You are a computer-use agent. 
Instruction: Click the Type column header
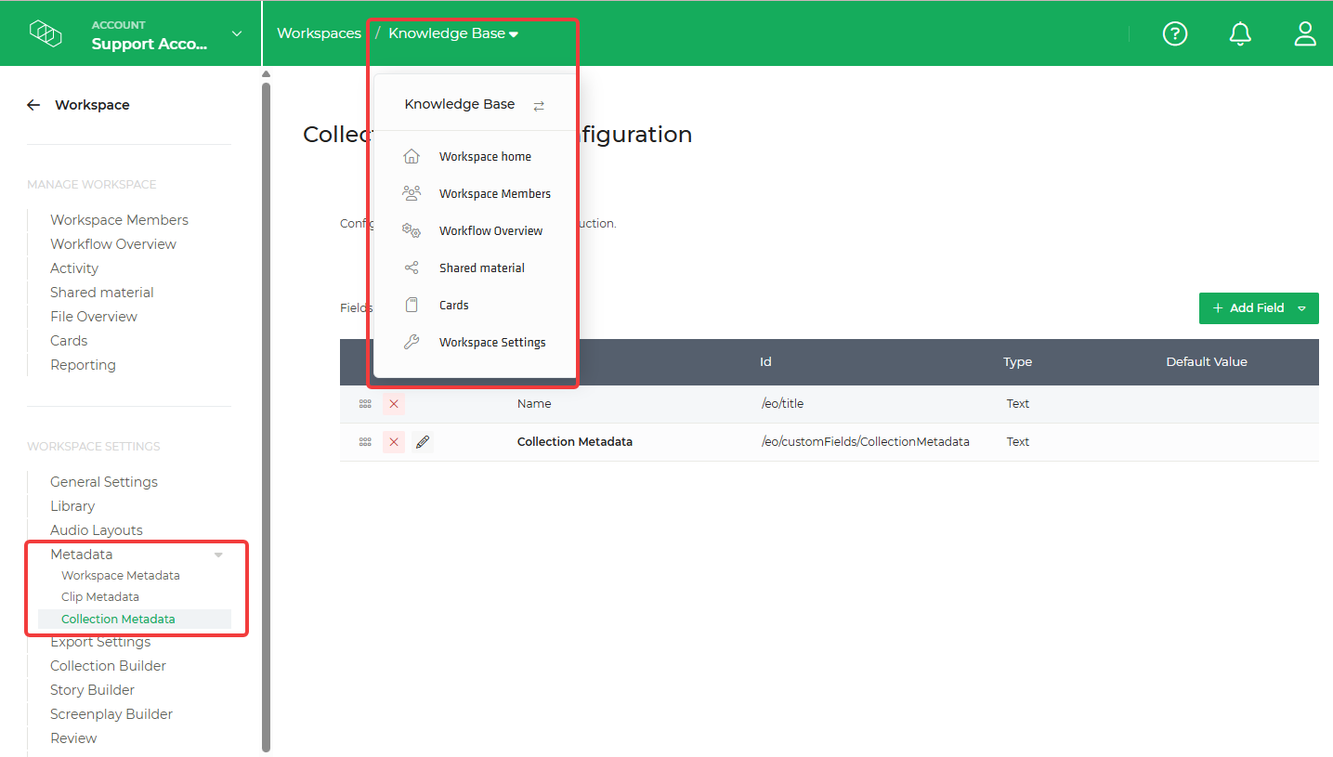coord(1017,362)
